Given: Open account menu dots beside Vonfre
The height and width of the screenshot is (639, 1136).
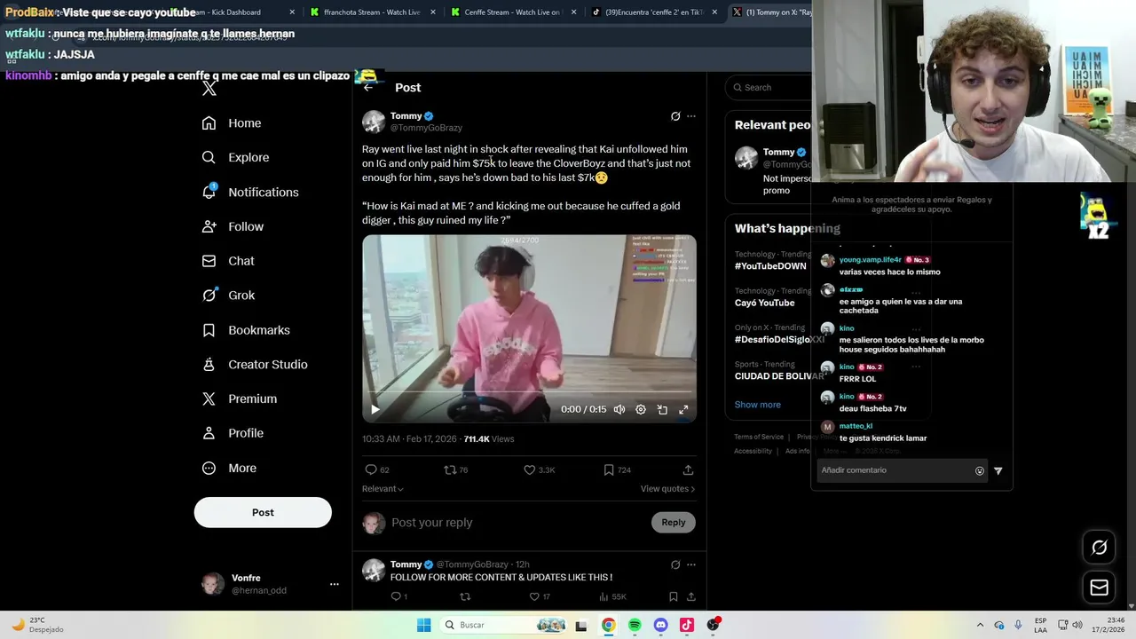Looking at the screenshot, I should tap(335, 584).
